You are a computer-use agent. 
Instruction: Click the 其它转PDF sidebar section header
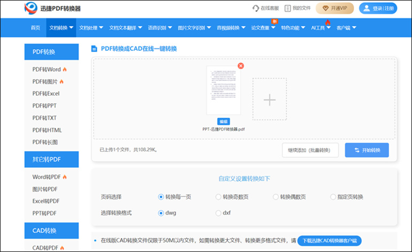coord(51,159)
